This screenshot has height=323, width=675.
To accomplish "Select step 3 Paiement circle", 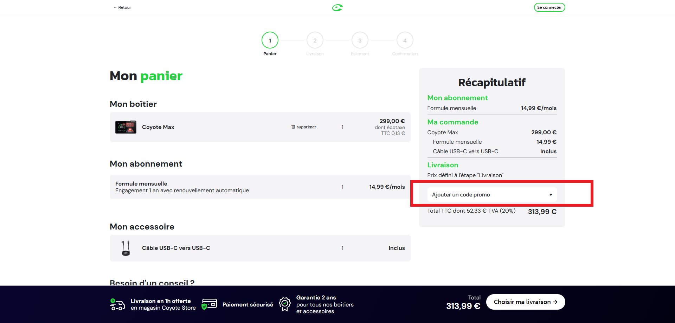I will coord(360,40).
